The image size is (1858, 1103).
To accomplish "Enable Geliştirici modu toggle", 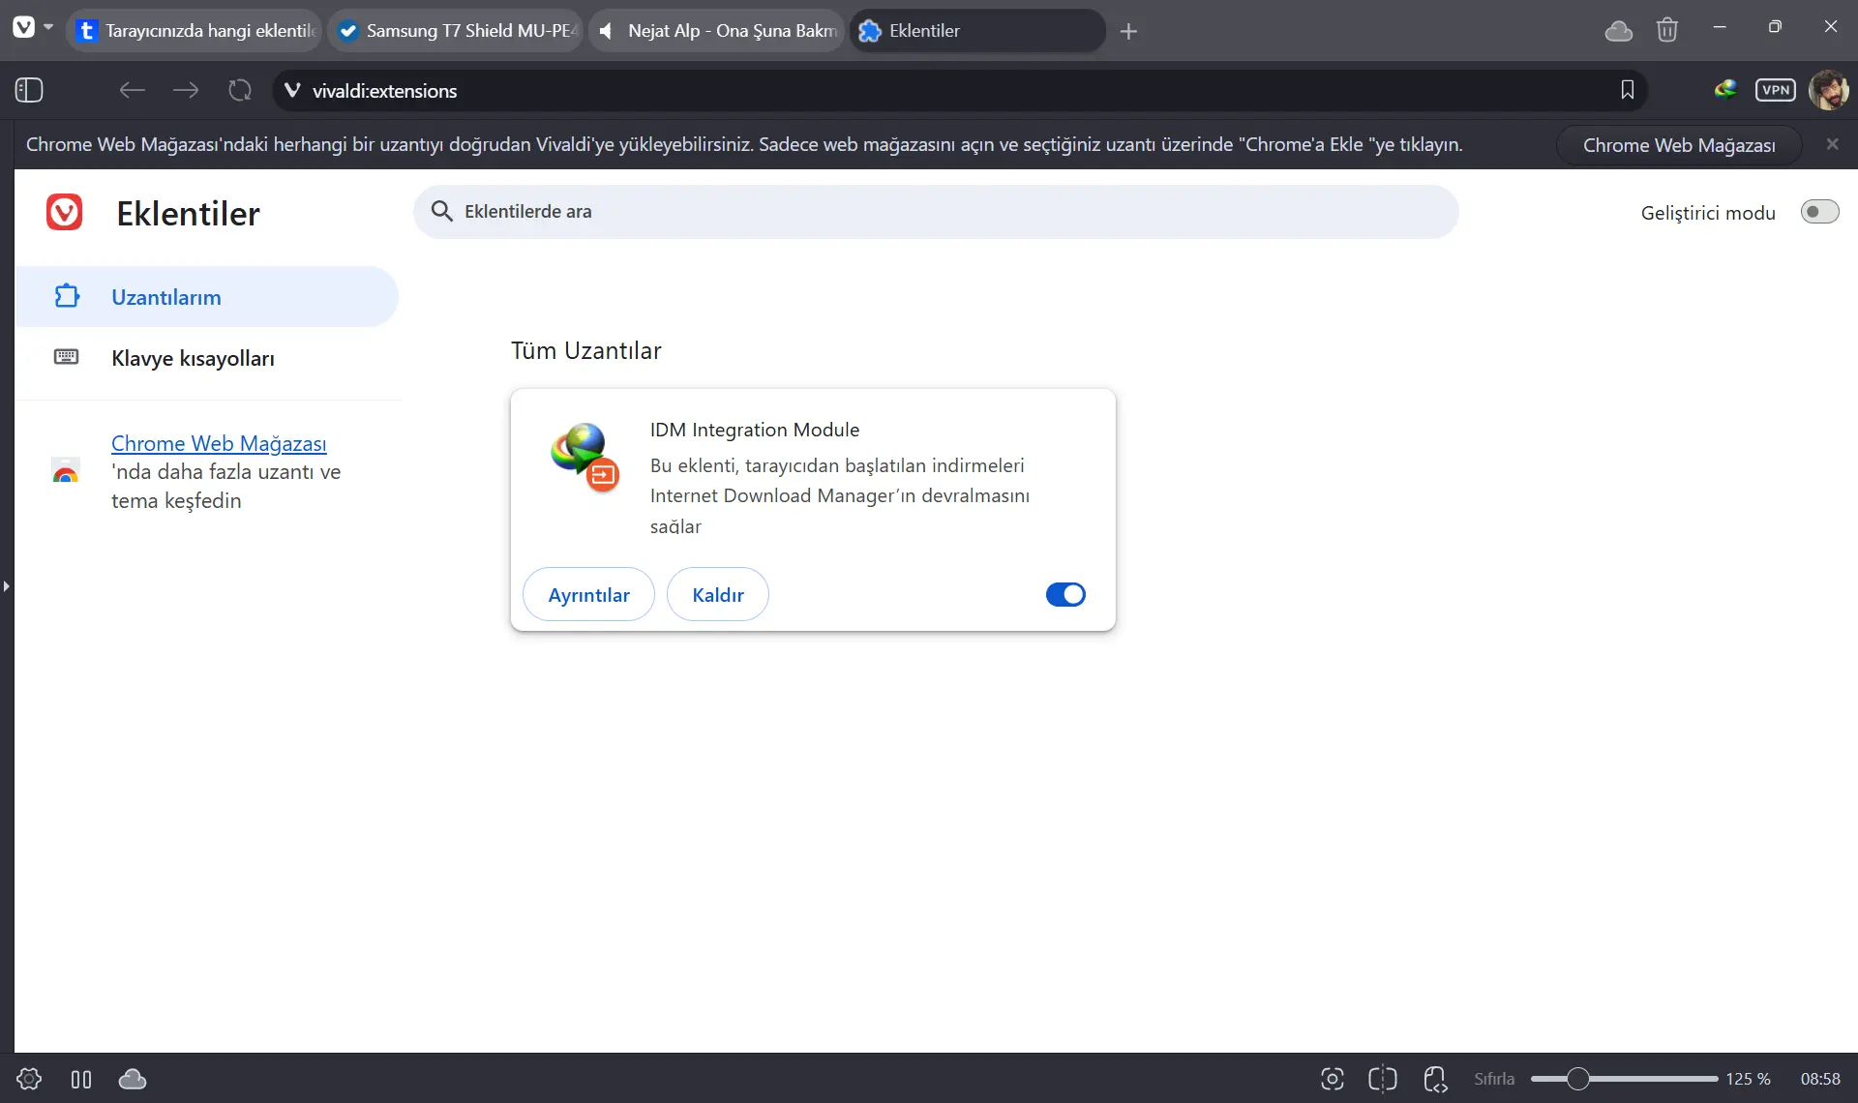I will coord(1819,212).
